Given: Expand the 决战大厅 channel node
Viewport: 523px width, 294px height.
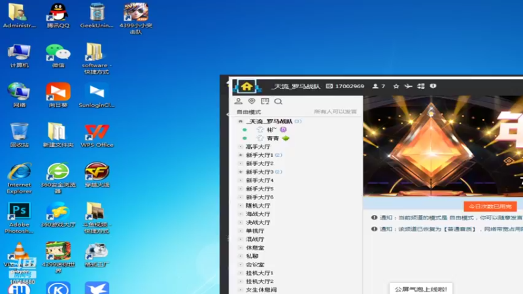Looking at the screenshot, I should 241,222.
